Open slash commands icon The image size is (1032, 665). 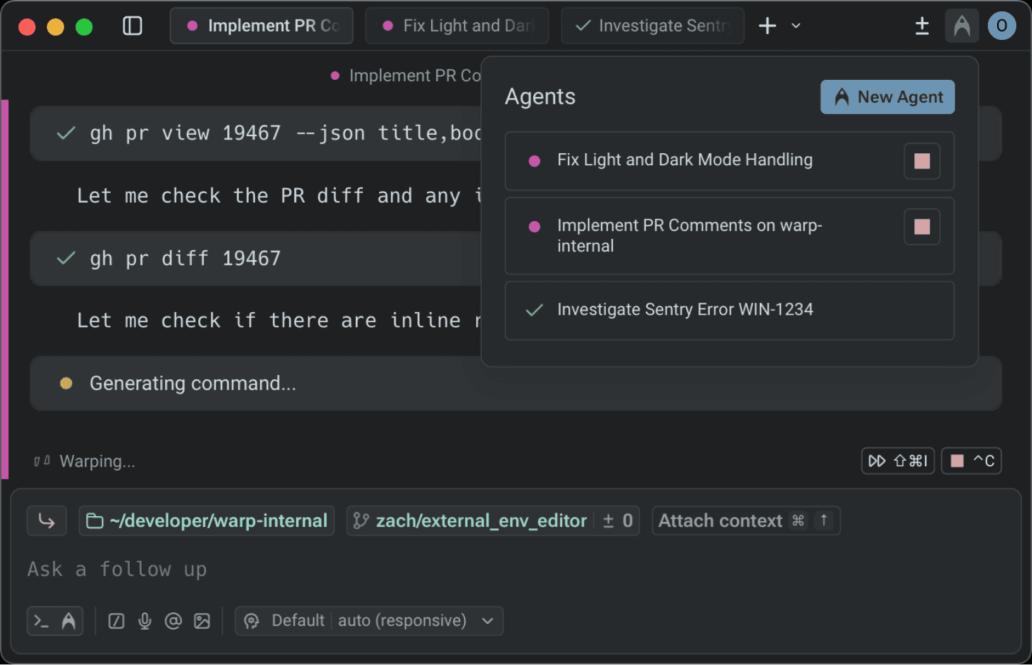pyautogui.click(x=116, y=621)
